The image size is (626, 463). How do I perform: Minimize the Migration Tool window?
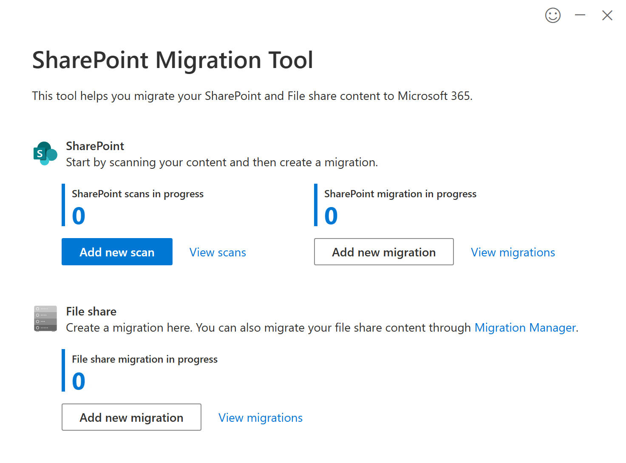580,15
